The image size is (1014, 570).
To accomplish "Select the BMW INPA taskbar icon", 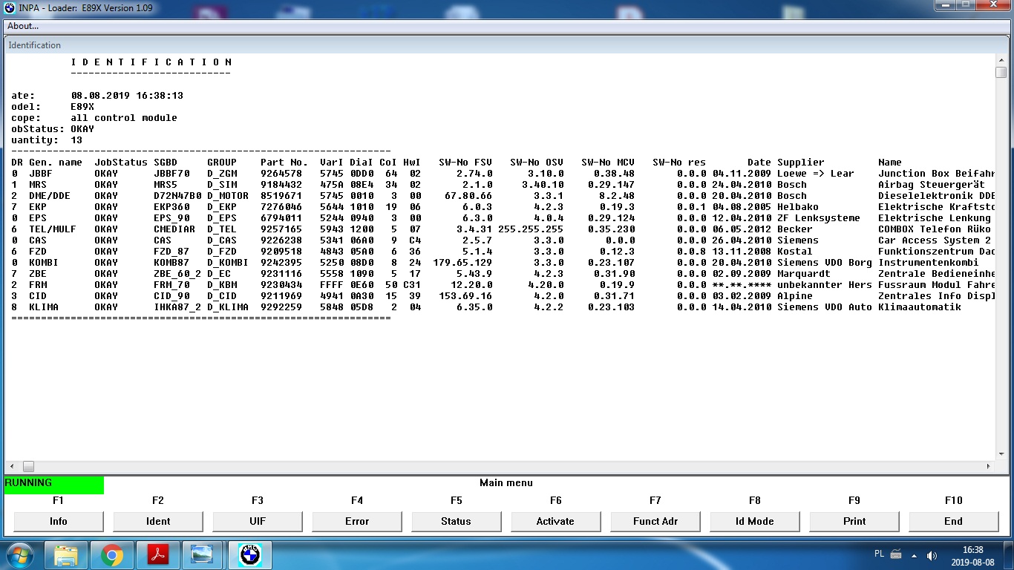I will pos(250,555).
